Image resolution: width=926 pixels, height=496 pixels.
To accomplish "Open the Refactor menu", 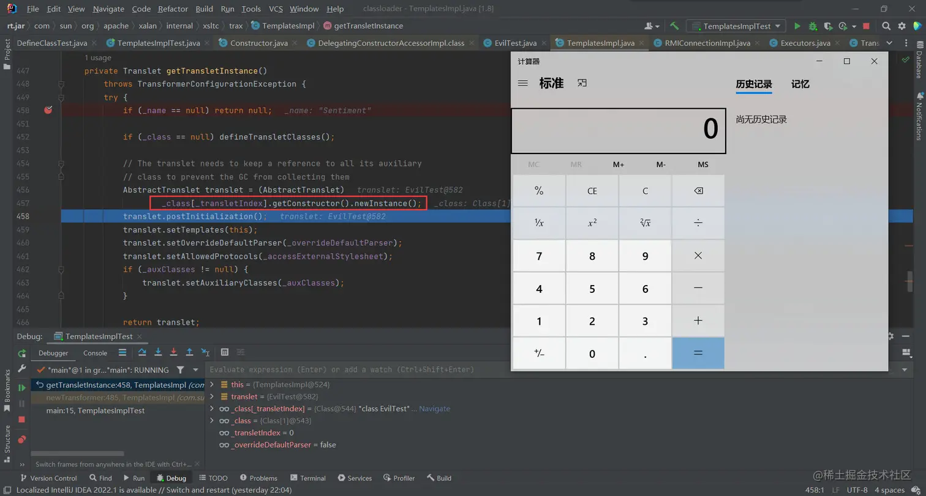I will click(173, 9).
